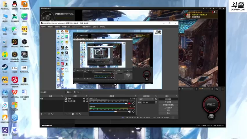
Task: Adjust the microphone volume slider in the mixer
Action: (x=108, y=103)
